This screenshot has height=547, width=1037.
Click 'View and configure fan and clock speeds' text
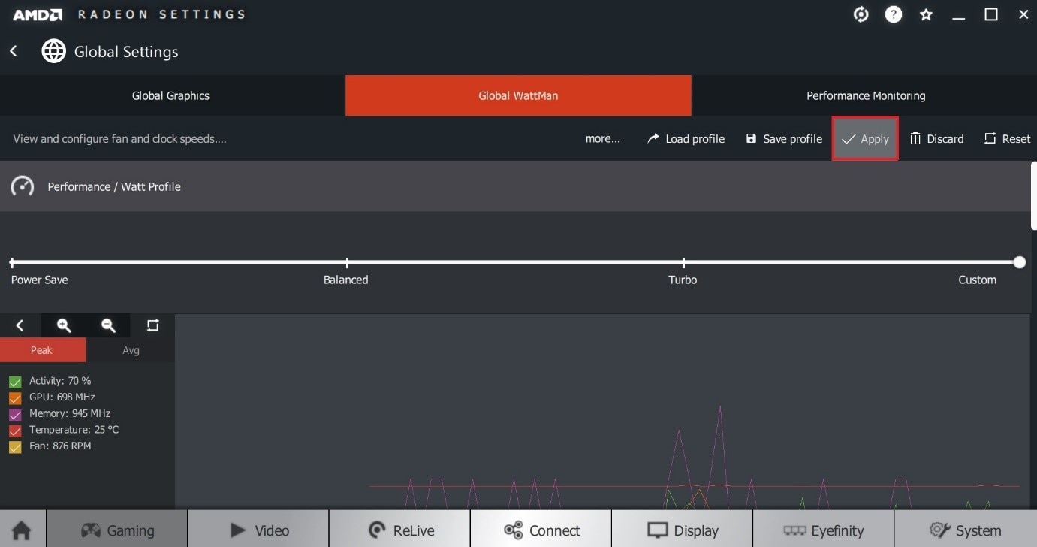pyautogui.click(x=119, y=138)
